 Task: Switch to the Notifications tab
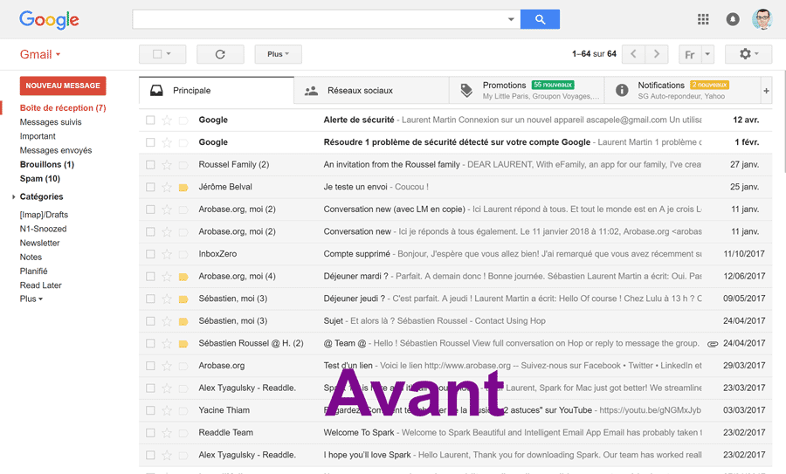[682, 91]
